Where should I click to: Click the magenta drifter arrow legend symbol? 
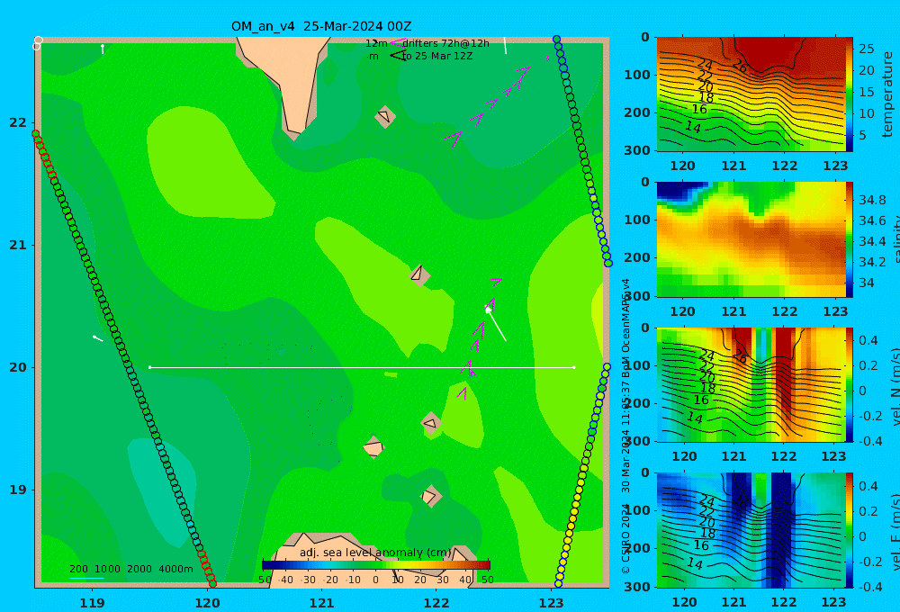tap(397, 43)
